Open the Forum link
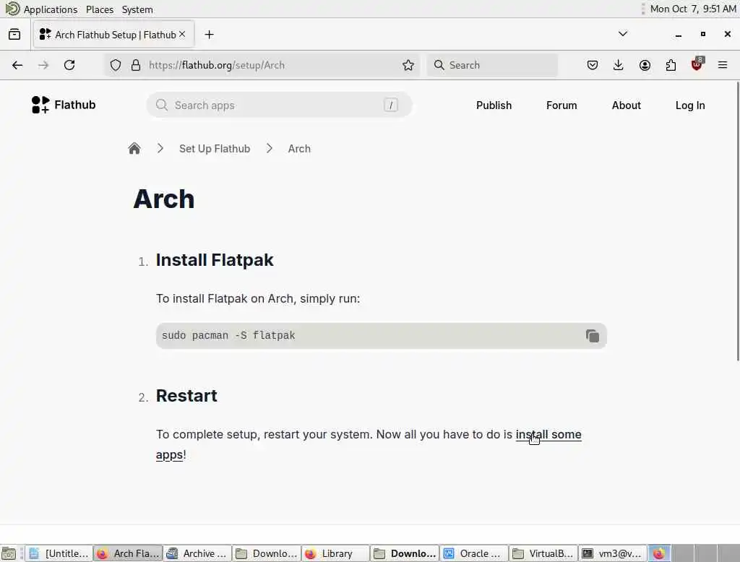Image resolution: width=740 pixels, height=562 pixels. pos(562,105)
